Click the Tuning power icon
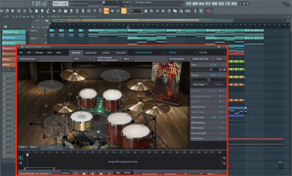This screenshot has width=292, height=176. [x=220, y=75]
